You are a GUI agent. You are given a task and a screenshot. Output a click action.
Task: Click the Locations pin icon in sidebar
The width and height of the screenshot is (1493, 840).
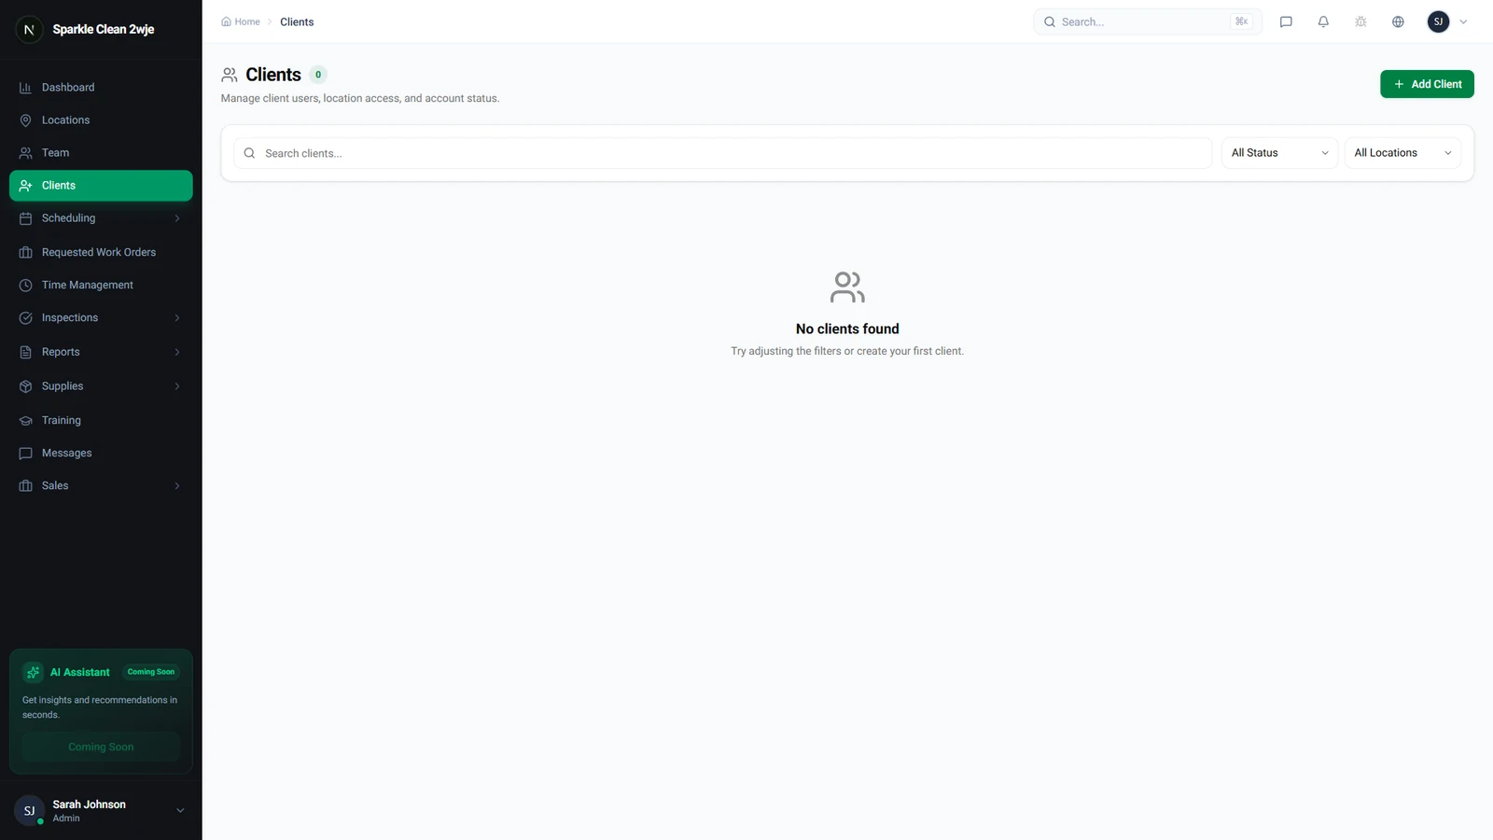tap(25, 120)
